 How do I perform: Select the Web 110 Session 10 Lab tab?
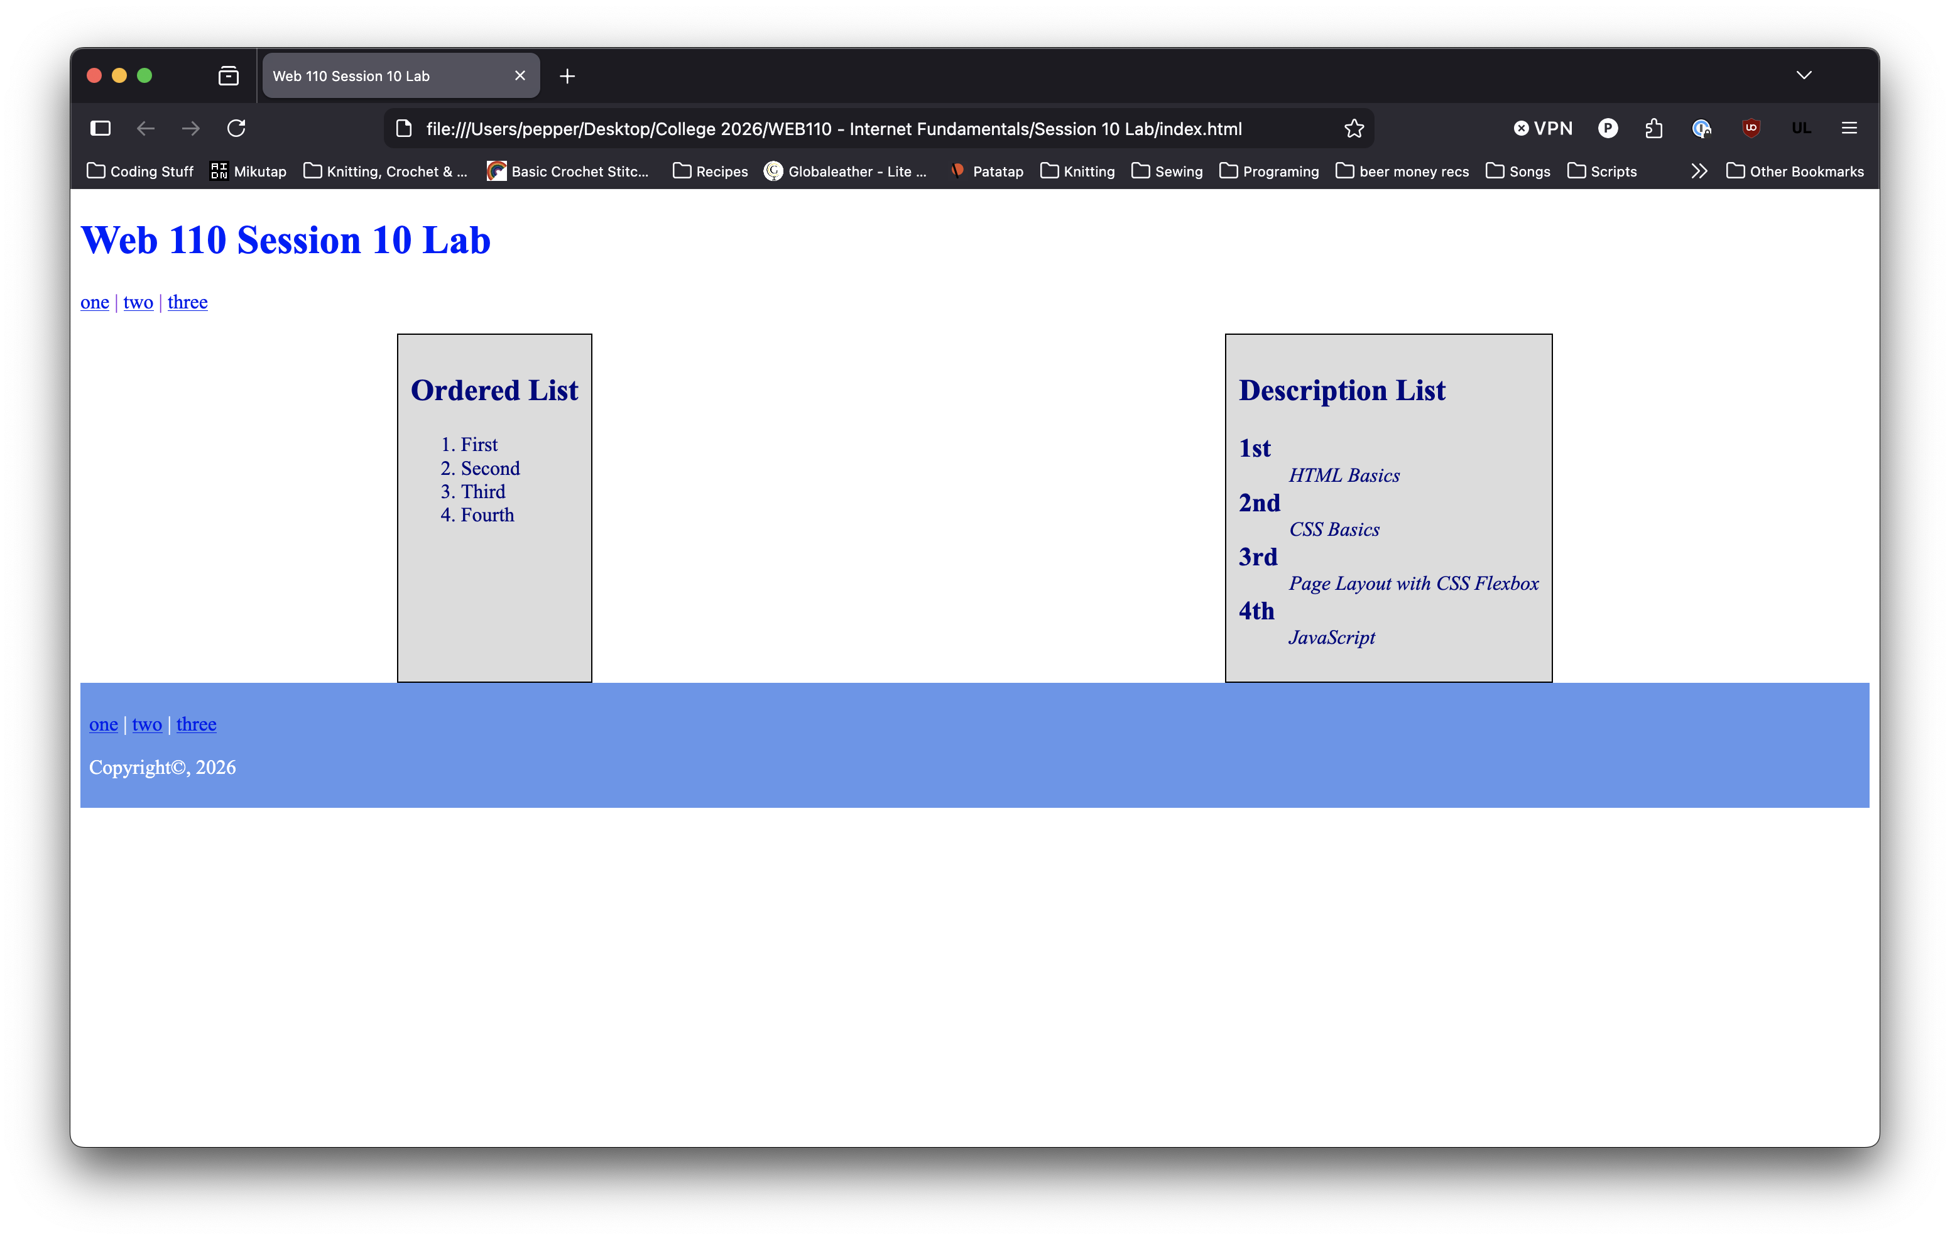coord(401,75)
